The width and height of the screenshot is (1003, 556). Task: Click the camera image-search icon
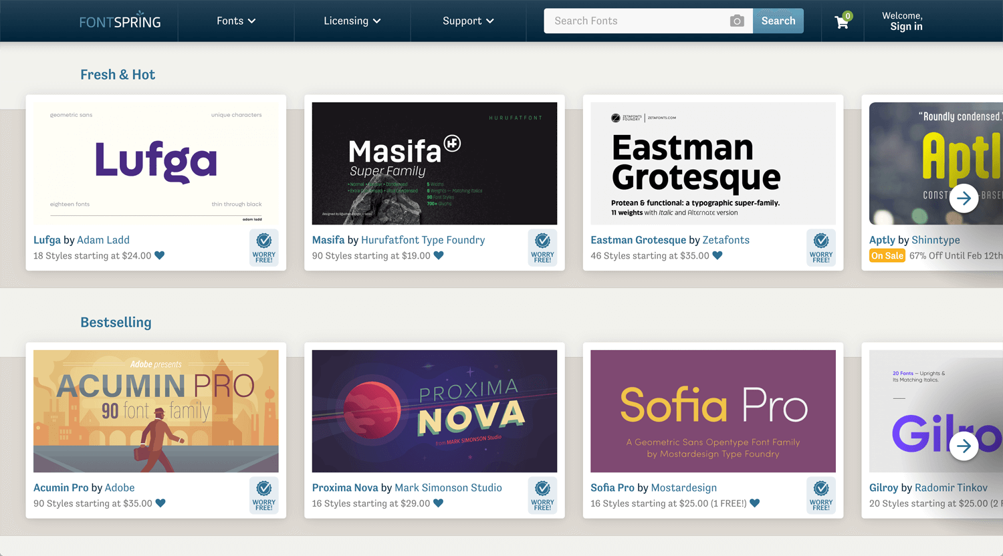737,21
